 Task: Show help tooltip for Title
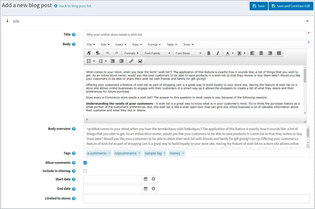(74, 35)
